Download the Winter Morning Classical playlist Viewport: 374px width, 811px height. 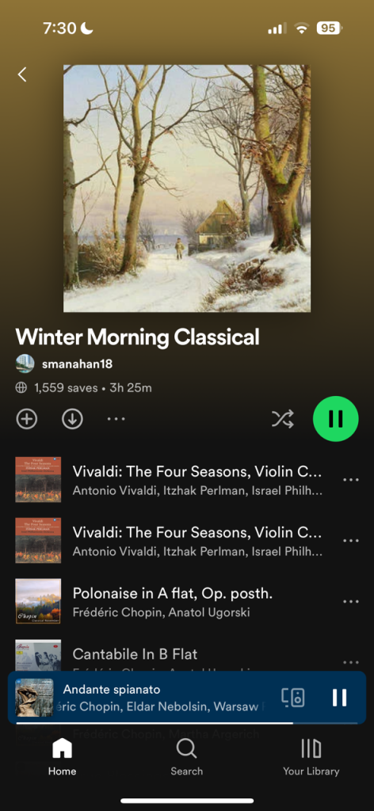pos(72,418)
